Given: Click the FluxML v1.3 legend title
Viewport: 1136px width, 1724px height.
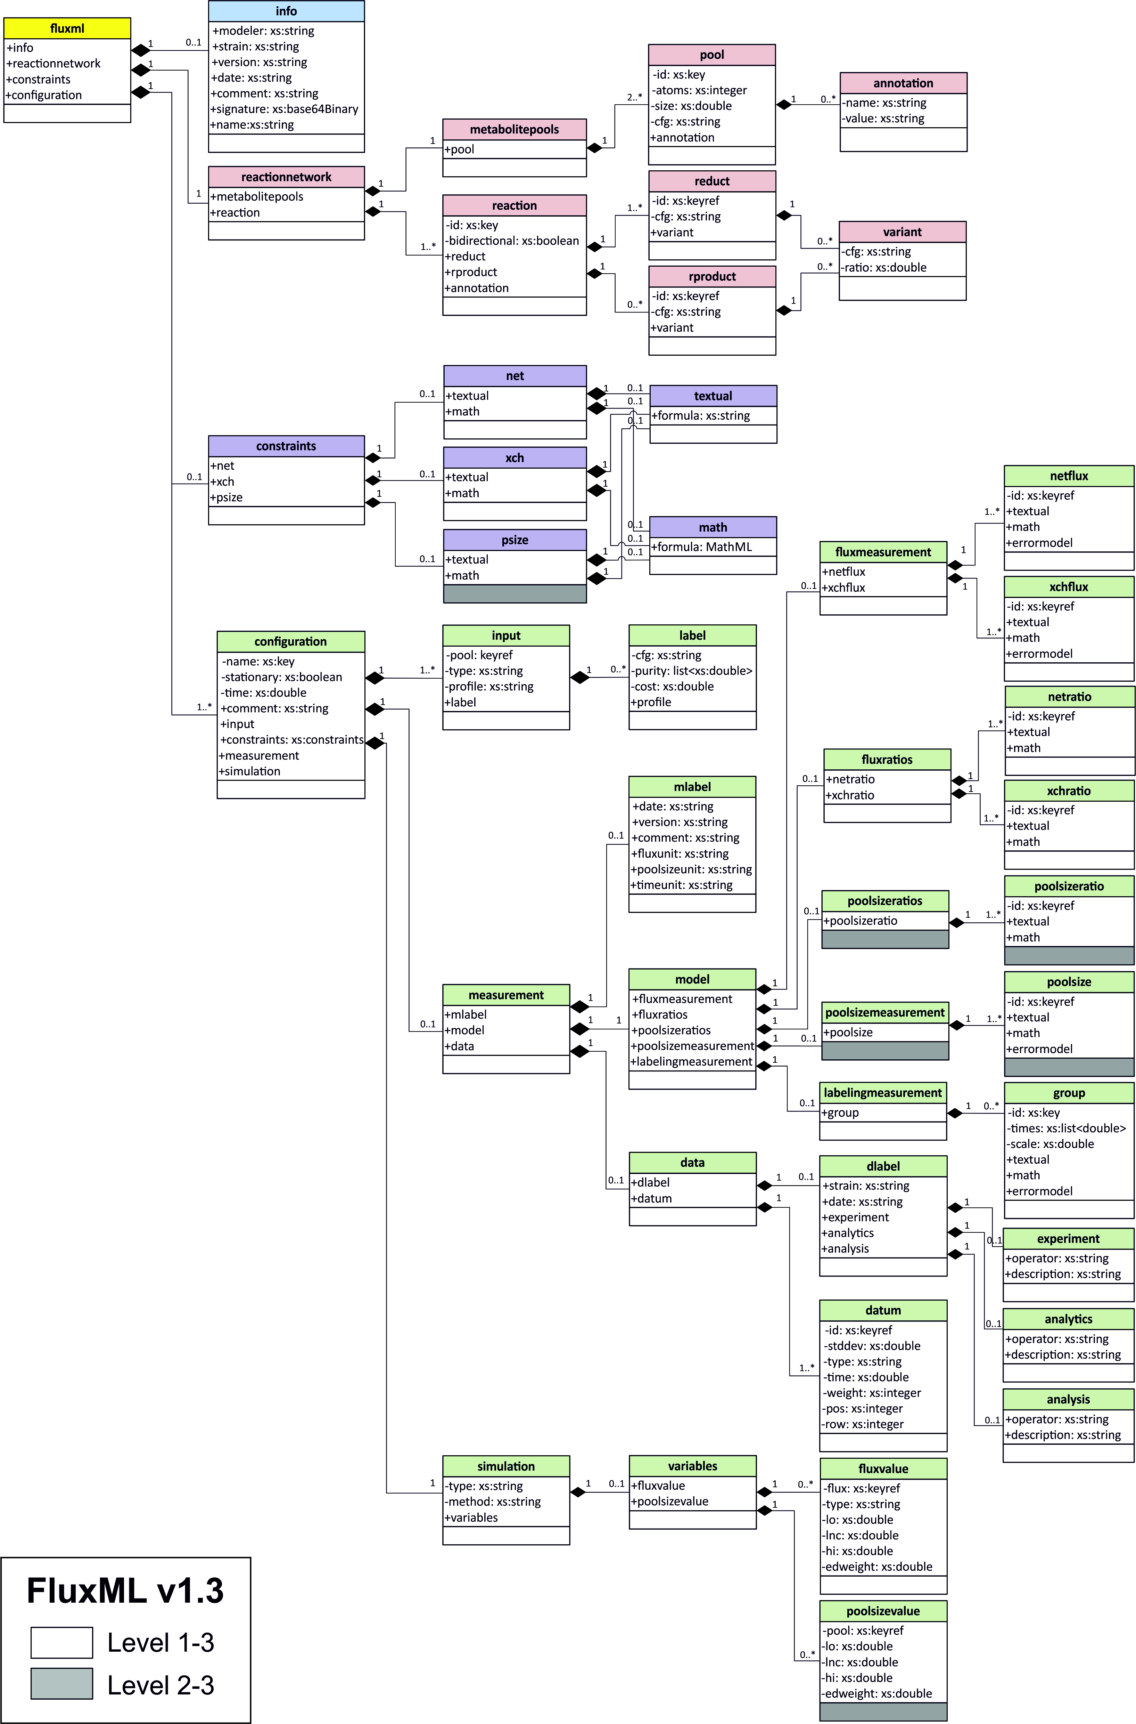Looking at the screenshot, I should pyautogui.click(x=125, y=1591).
